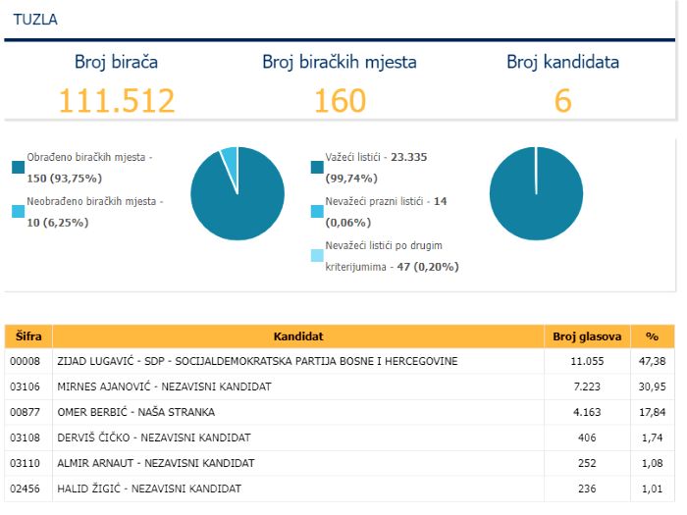Click the polling stations pie chart
Screen dimensions: 687x515
238,193
